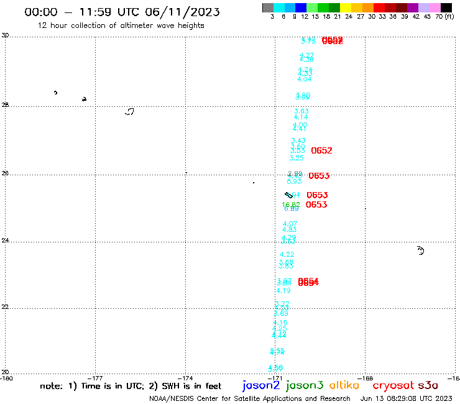Click the island outline near latitude 24 on right
460x404 pixels.
(x=421, y=250)
